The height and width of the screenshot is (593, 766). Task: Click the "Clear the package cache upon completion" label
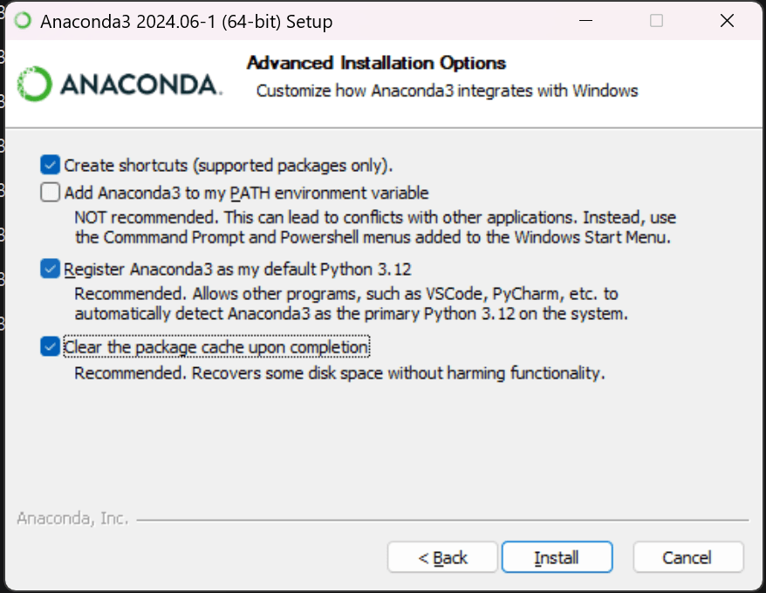point(216,347)
